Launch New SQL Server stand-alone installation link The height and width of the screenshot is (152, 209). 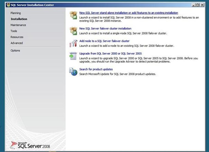point(129,13)
